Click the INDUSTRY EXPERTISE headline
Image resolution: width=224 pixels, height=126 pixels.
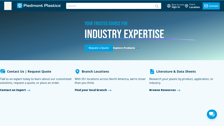[124, 34]
